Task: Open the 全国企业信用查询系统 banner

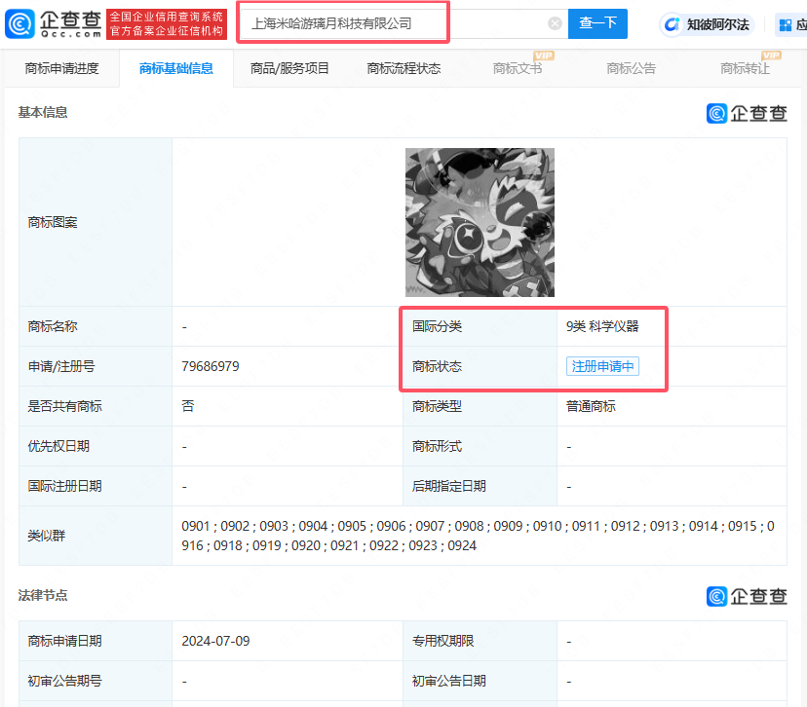Action: (167, 24)
